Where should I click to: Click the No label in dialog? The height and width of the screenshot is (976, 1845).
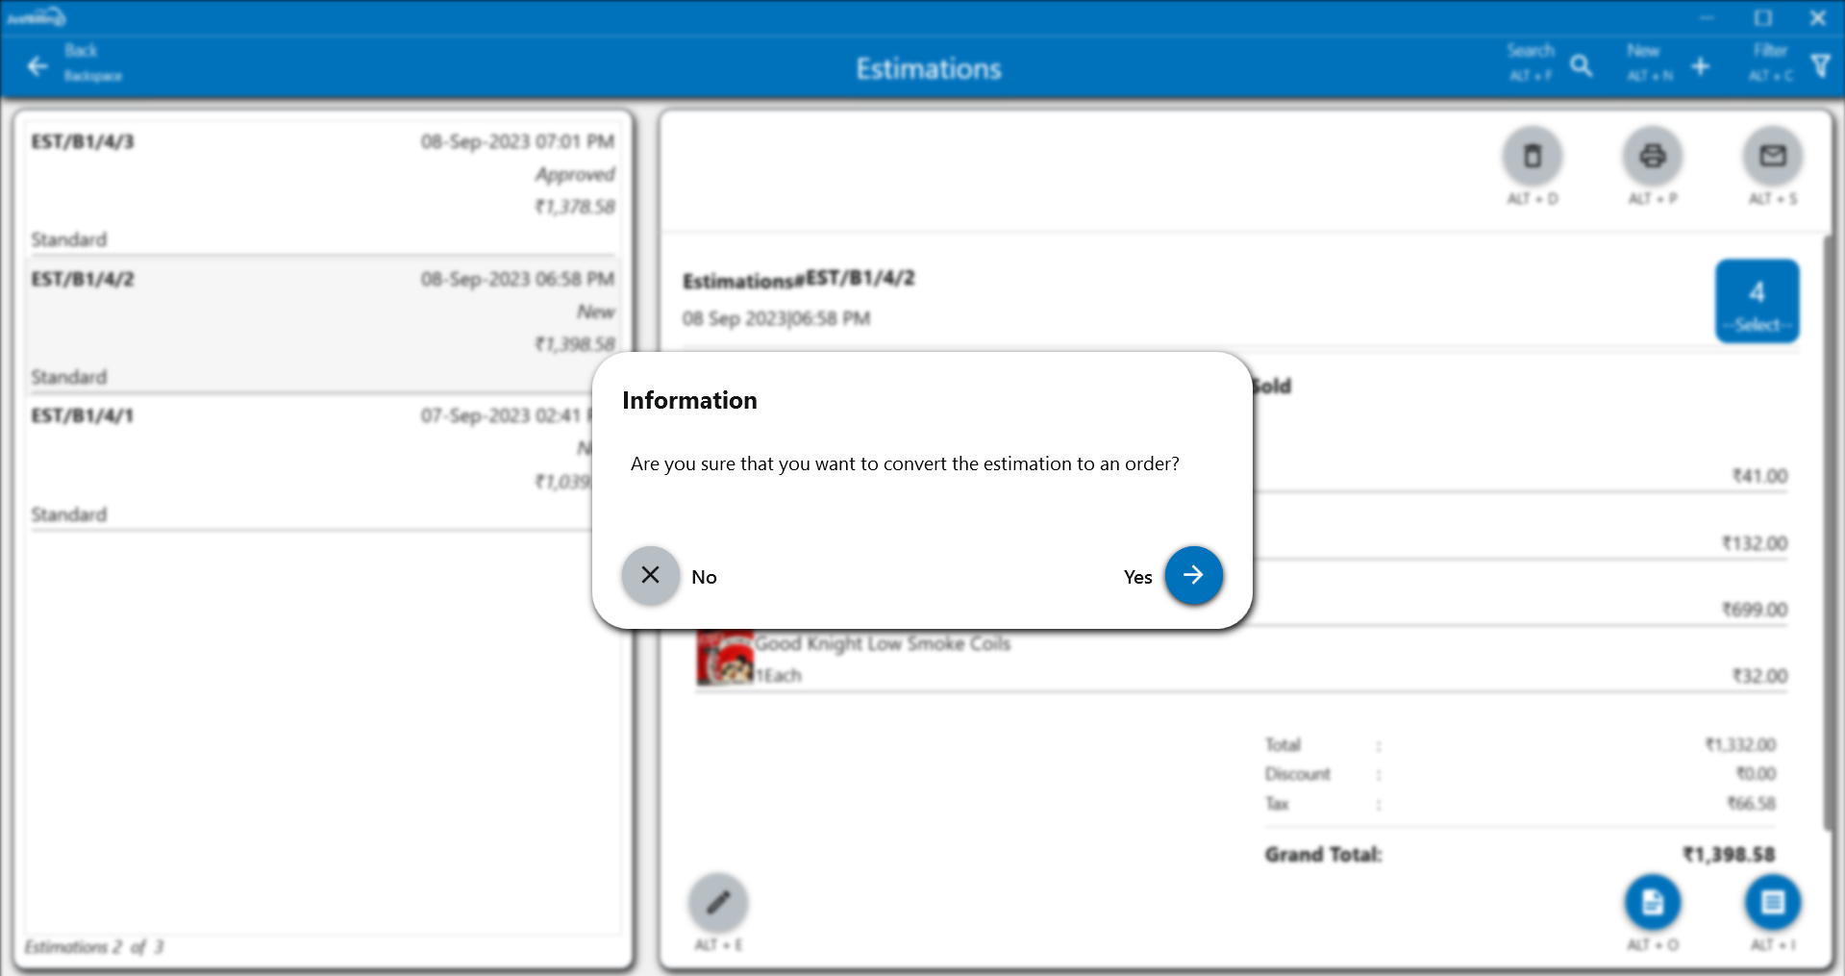point(704,577)
